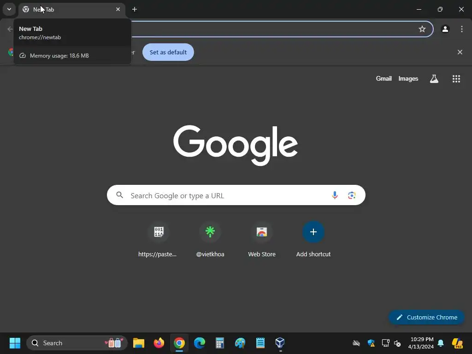Click the display network tray icon

tap(385, 343)
